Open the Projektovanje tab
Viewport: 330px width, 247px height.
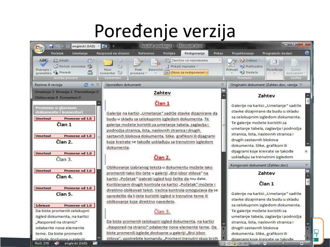point(243,53)
